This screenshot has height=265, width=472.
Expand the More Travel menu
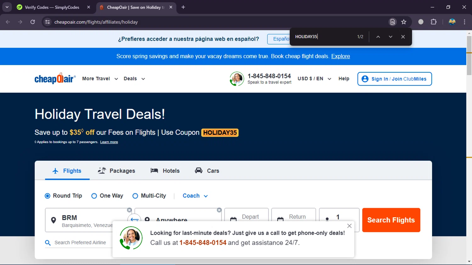[x=100, y=79]
